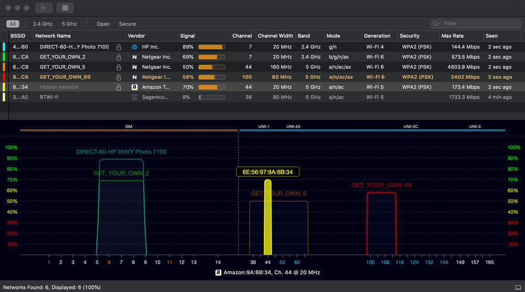Select the GET_YOUR_OWN_69 label in the graph
Image resolution: width=525 pixels, height=292 pixels.
381,185
